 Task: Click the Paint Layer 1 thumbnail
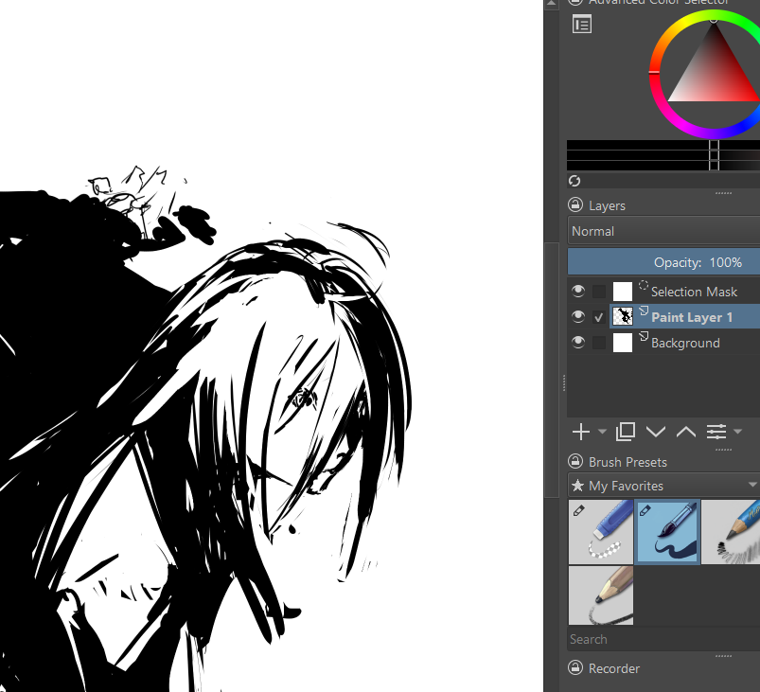623,317
